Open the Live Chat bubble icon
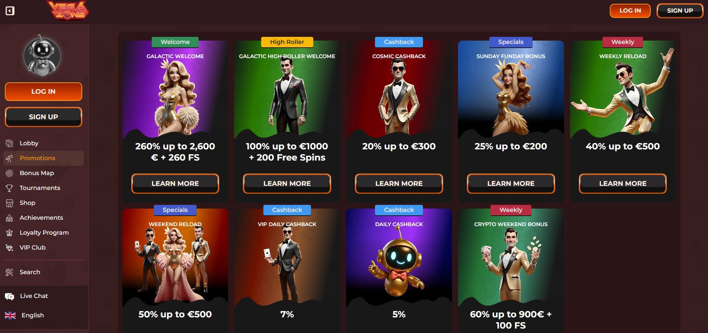Viewport: 708px width, 333px height. click(x=9, y=296)
